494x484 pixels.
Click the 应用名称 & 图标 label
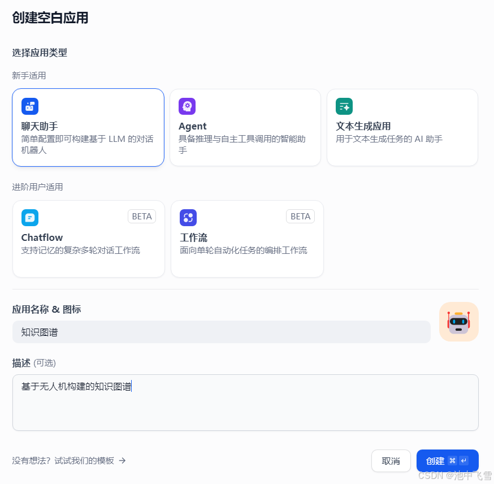[46, 309]
